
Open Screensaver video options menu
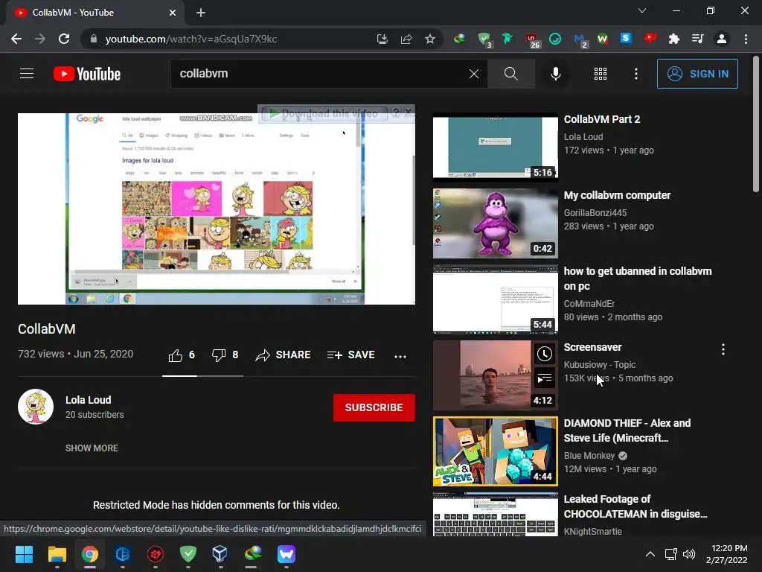point(723,349)
